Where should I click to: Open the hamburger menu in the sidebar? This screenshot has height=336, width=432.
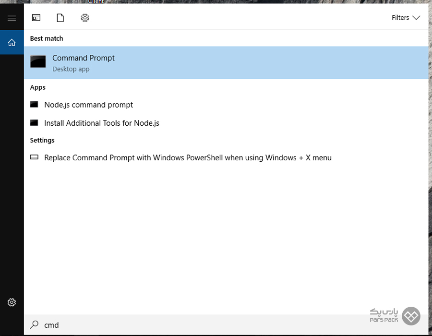pos(12,18)
